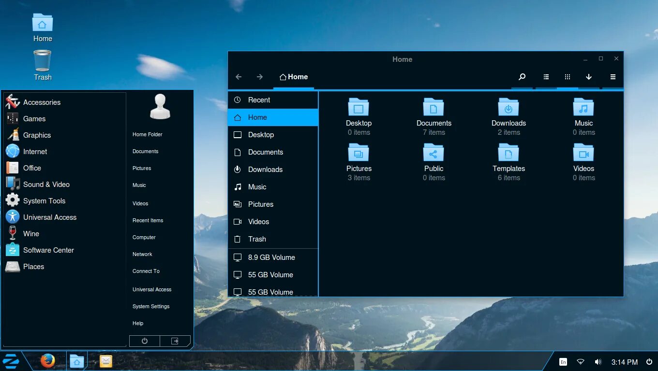Go forward with the right arrow
The height and width of the screenshot is (371, 658).
(x=260, y=77)
